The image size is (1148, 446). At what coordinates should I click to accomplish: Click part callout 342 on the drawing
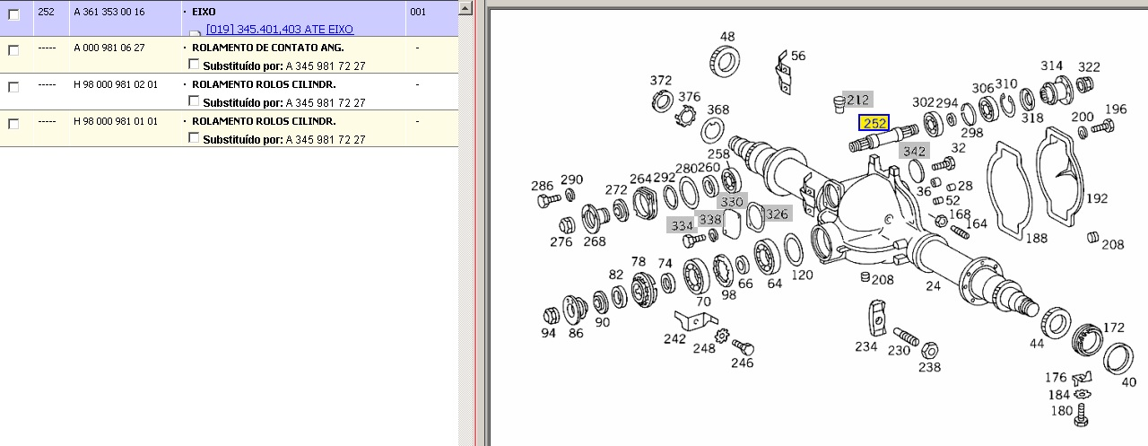[x=914, y=151]
